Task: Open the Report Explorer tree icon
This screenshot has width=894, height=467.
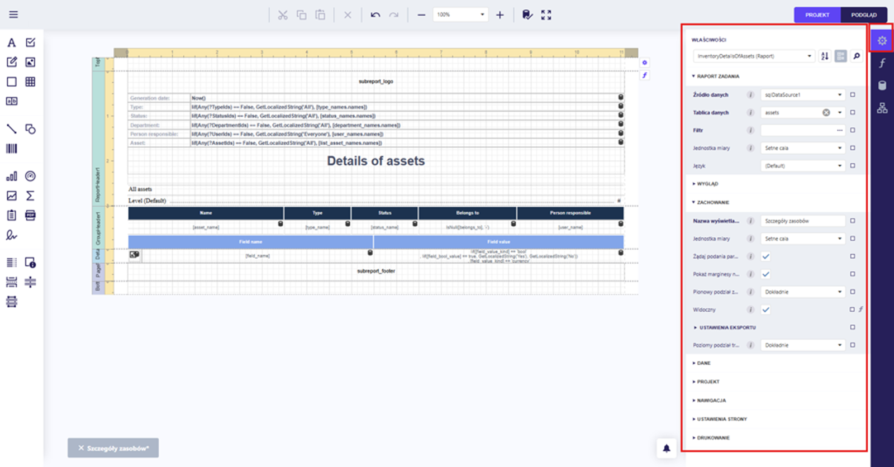Action: 882,108
